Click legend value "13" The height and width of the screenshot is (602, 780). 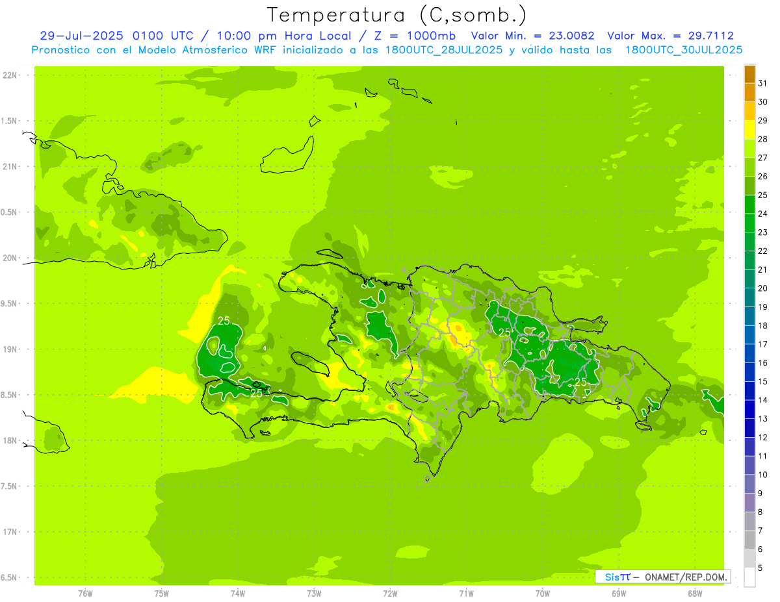point(762,419)
